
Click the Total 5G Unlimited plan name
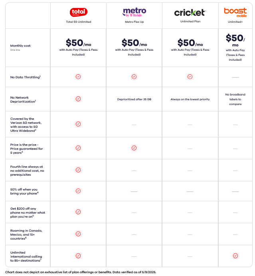pos(79,22)
